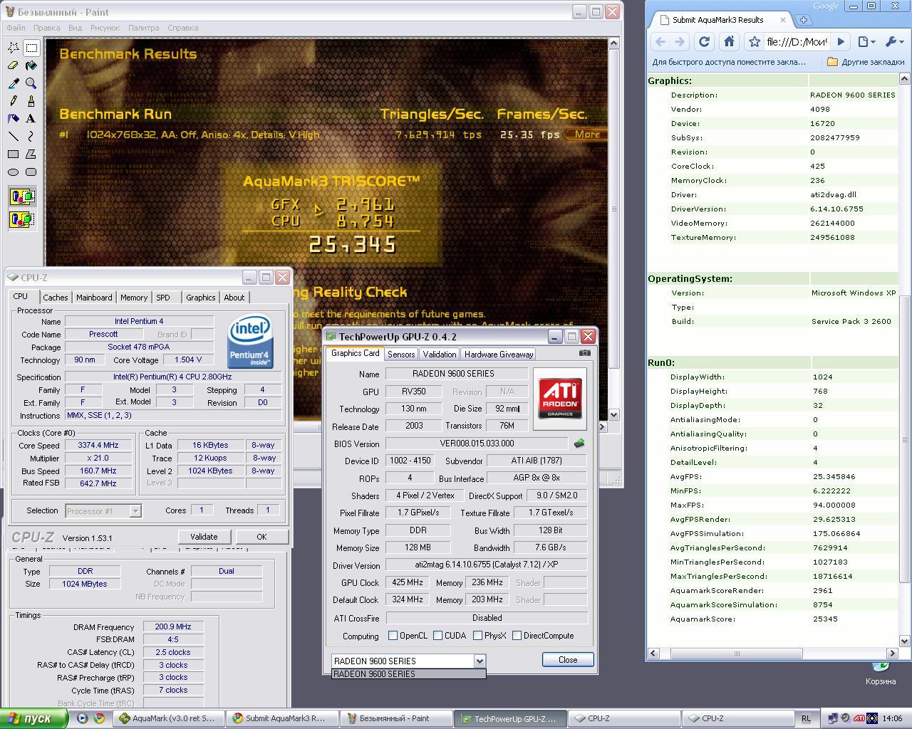The image size is (912, 729).
Task: Select the rectangular Select tool in Paint
Action: coord(31,48)
